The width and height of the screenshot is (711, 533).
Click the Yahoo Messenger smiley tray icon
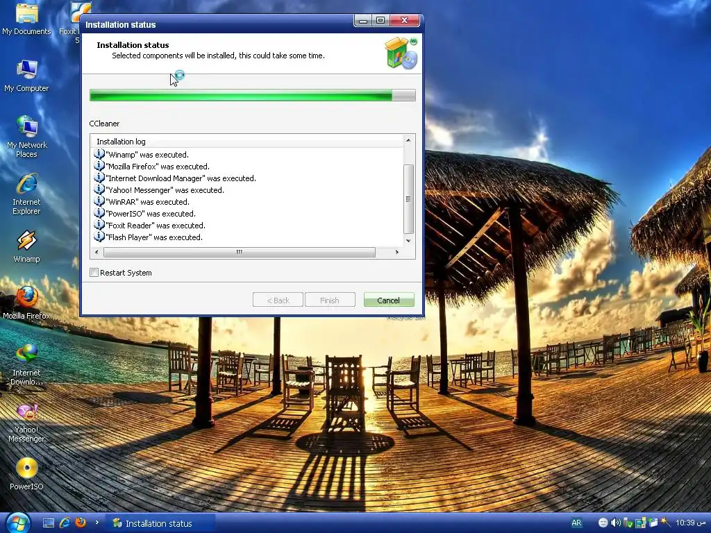pos(603,523)
